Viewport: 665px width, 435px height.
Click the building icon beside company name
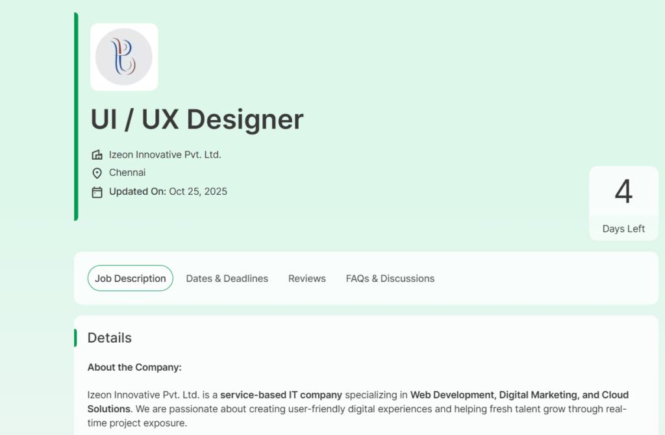[x=97, y=155]
